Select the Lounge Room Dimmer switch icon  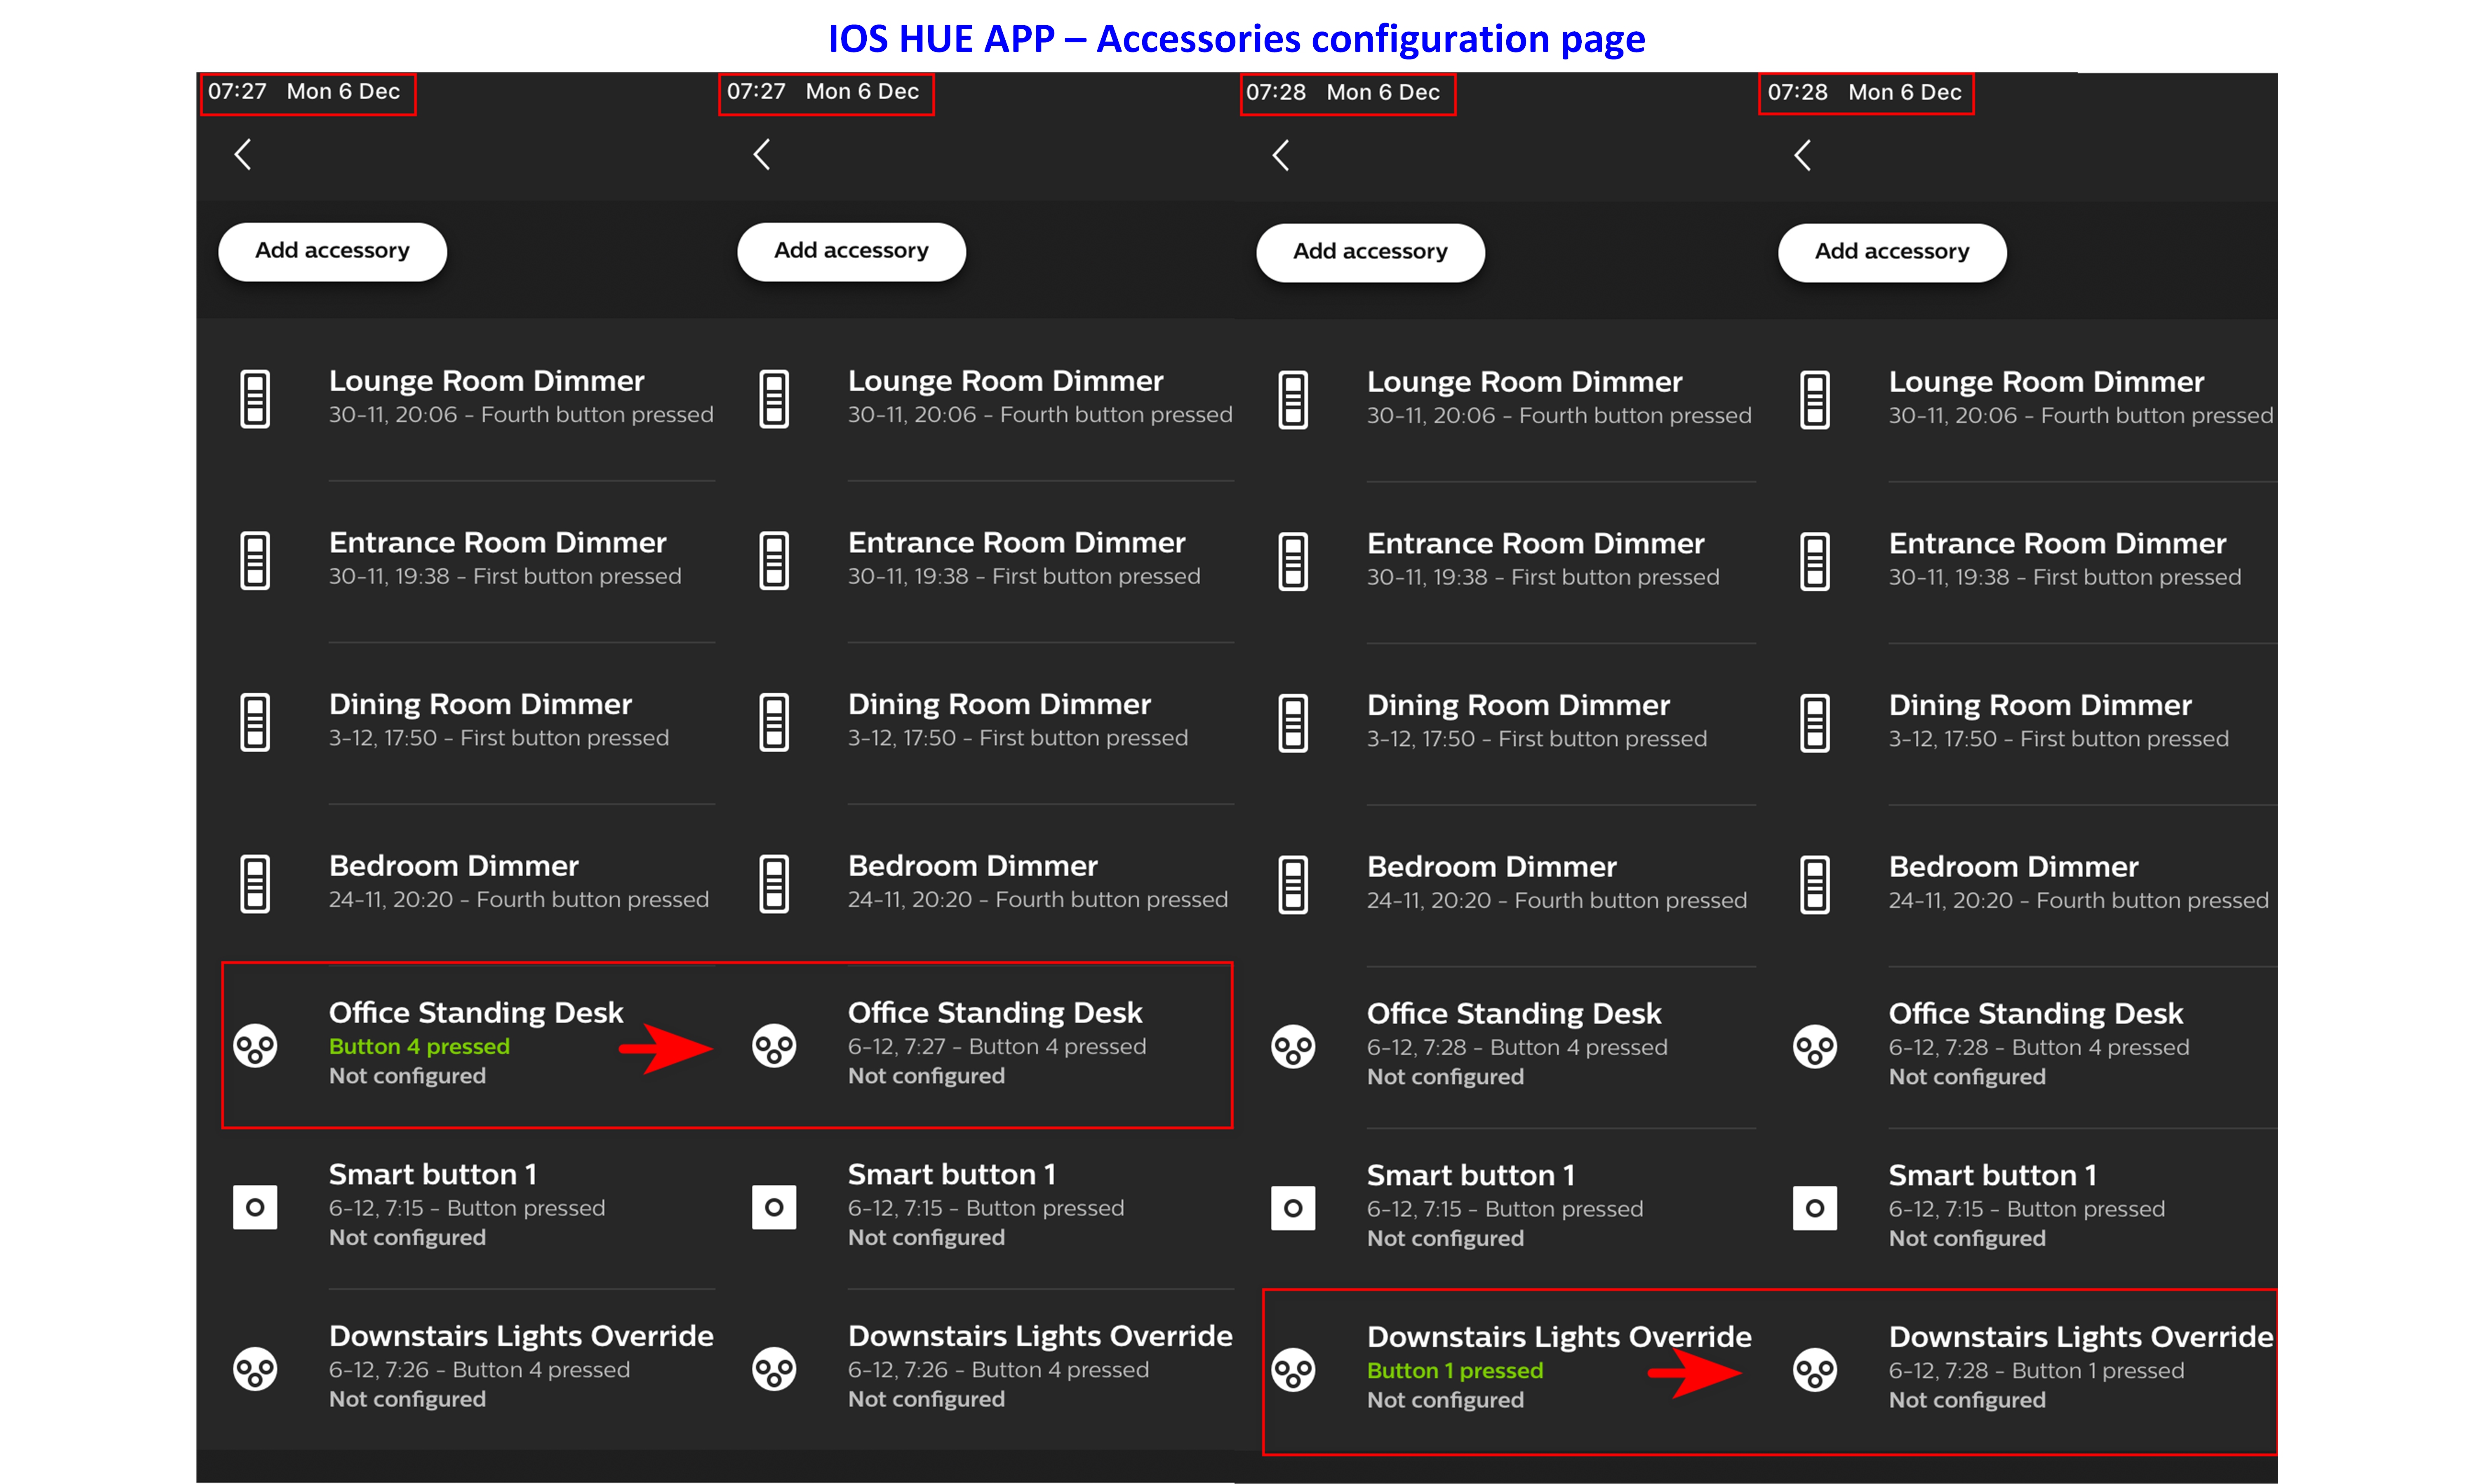(x=254, y=398)
